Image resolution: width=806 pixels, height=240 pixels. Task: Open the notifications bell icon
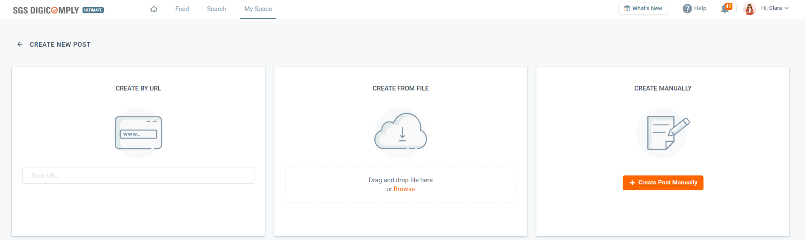pos(725,8)
